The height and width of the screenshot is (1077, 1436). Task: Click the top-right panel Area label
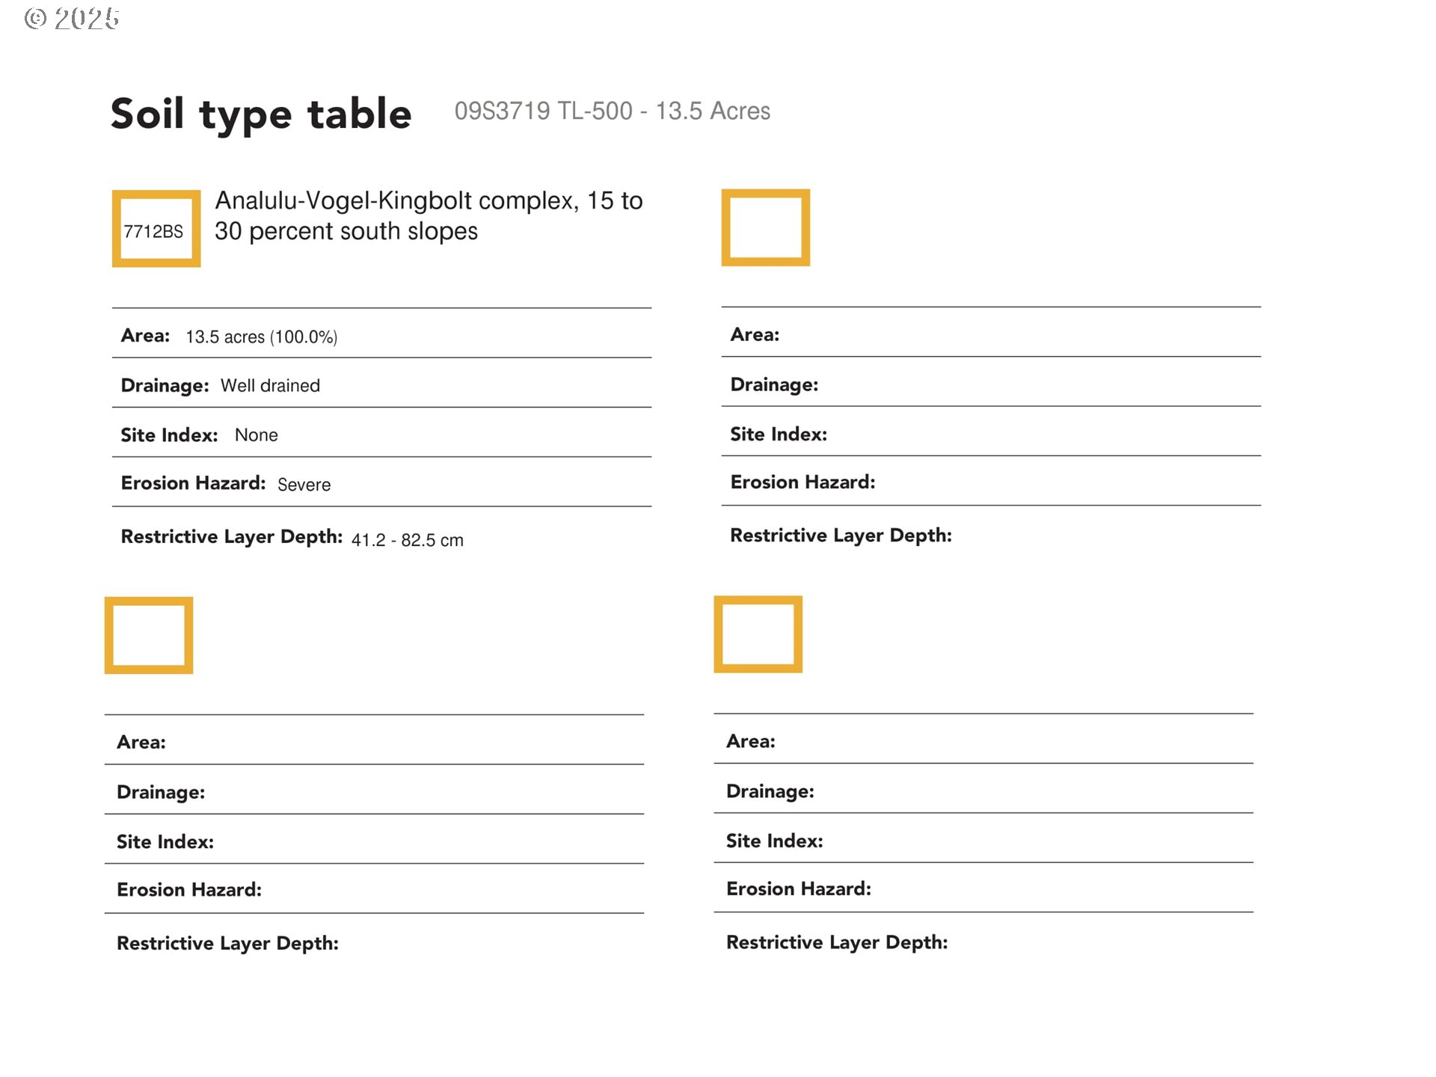(754, 334)
